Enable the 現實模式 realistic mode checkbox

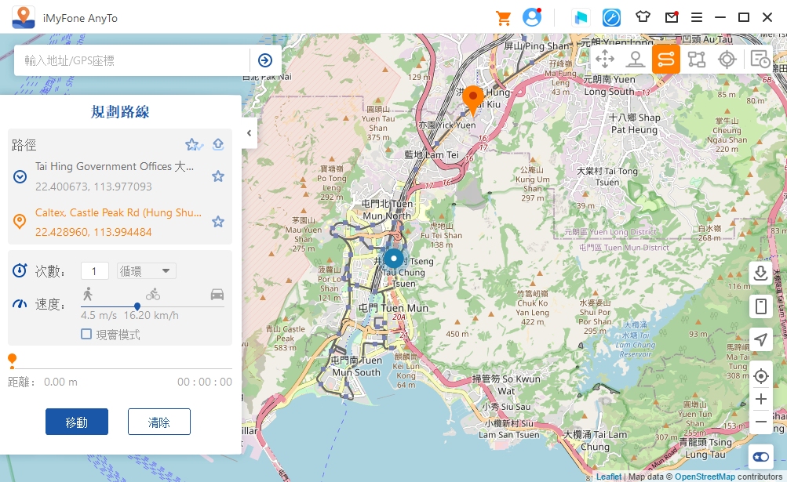tap(86, 334)
